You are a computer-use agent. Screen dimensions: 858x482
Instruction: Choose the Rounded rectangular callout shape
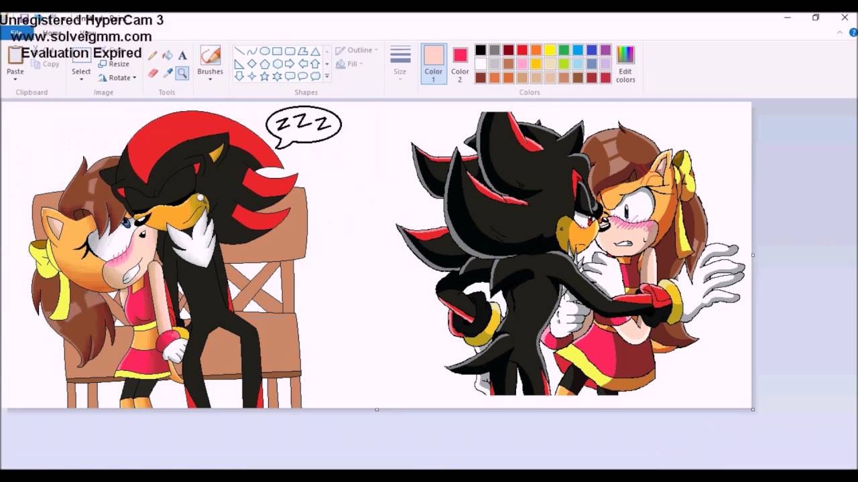[x=290, y=76]
